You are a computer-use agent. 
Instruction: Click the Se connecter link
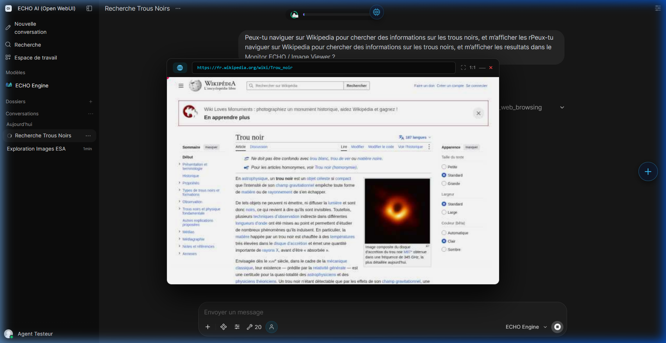pyautogui.click(x=477, y=86)
